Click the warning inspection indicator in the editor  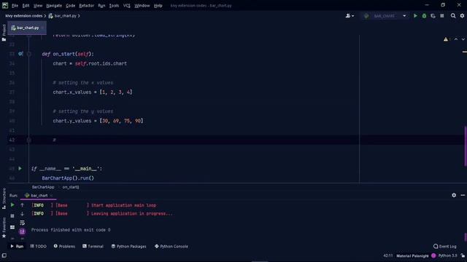click(x=446, y=39)
